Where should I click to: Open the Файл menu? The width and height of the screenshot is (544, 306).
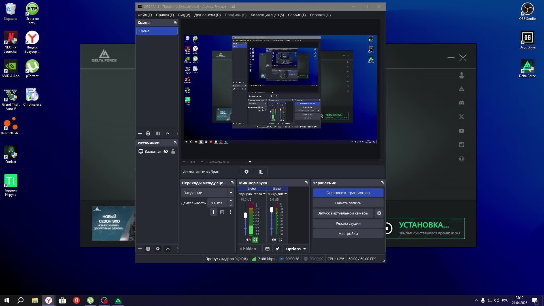tap(144, 15)
